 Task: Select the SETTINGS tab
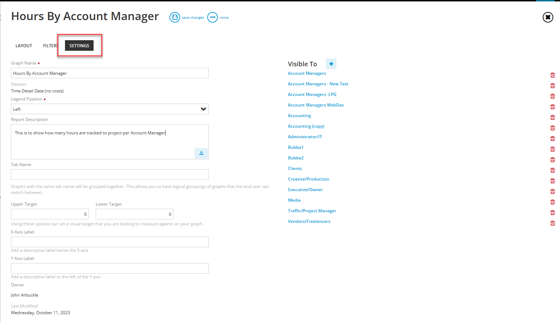79,45
